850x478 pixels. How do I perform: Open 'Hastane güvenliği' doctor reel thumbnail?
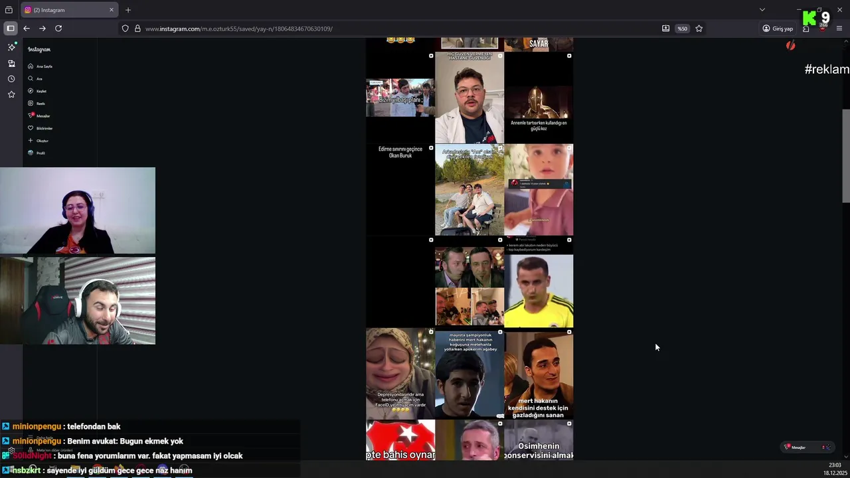point(469,98)
